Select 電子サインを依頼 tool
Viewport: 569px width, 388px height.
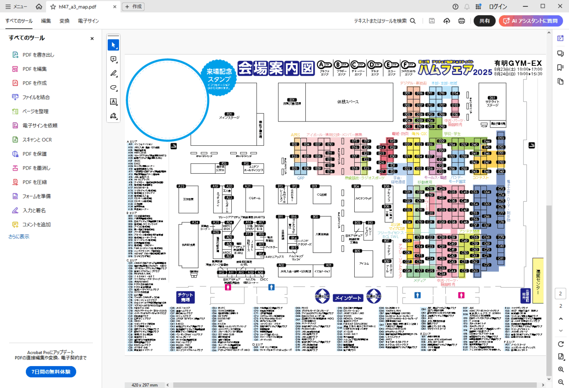(40, 125)
